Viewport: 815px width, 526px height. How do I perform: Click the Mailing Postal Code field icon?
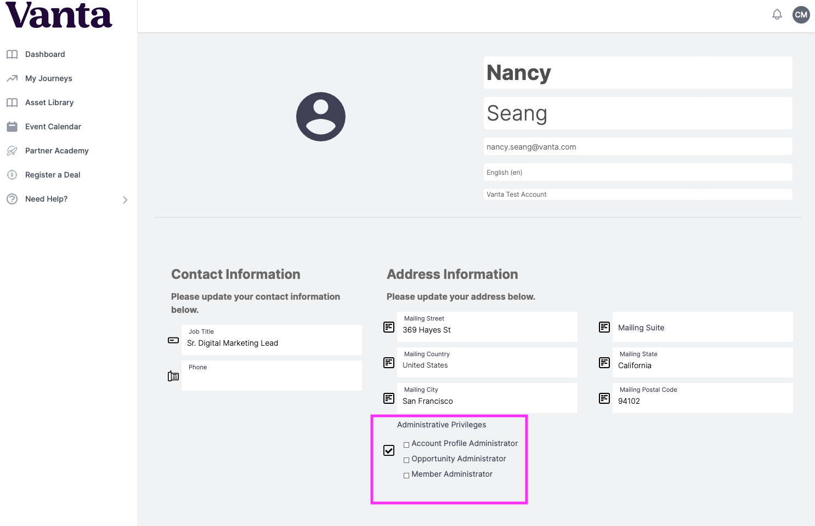pyautogui.click(x=604, y=398)
